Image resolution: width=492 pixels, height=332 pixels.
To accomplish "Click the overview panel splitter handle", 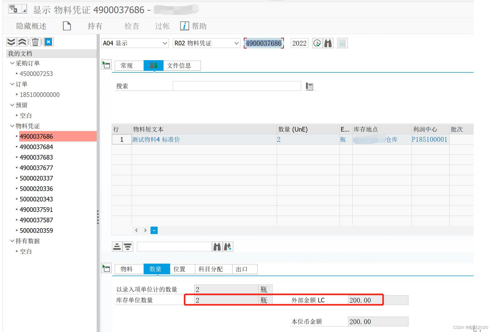I will 98,217.
